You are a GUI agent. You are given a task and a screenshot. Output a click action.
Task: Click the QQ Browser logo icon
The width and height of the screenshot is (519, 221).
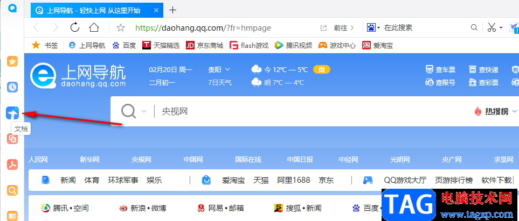coord(12,9)
